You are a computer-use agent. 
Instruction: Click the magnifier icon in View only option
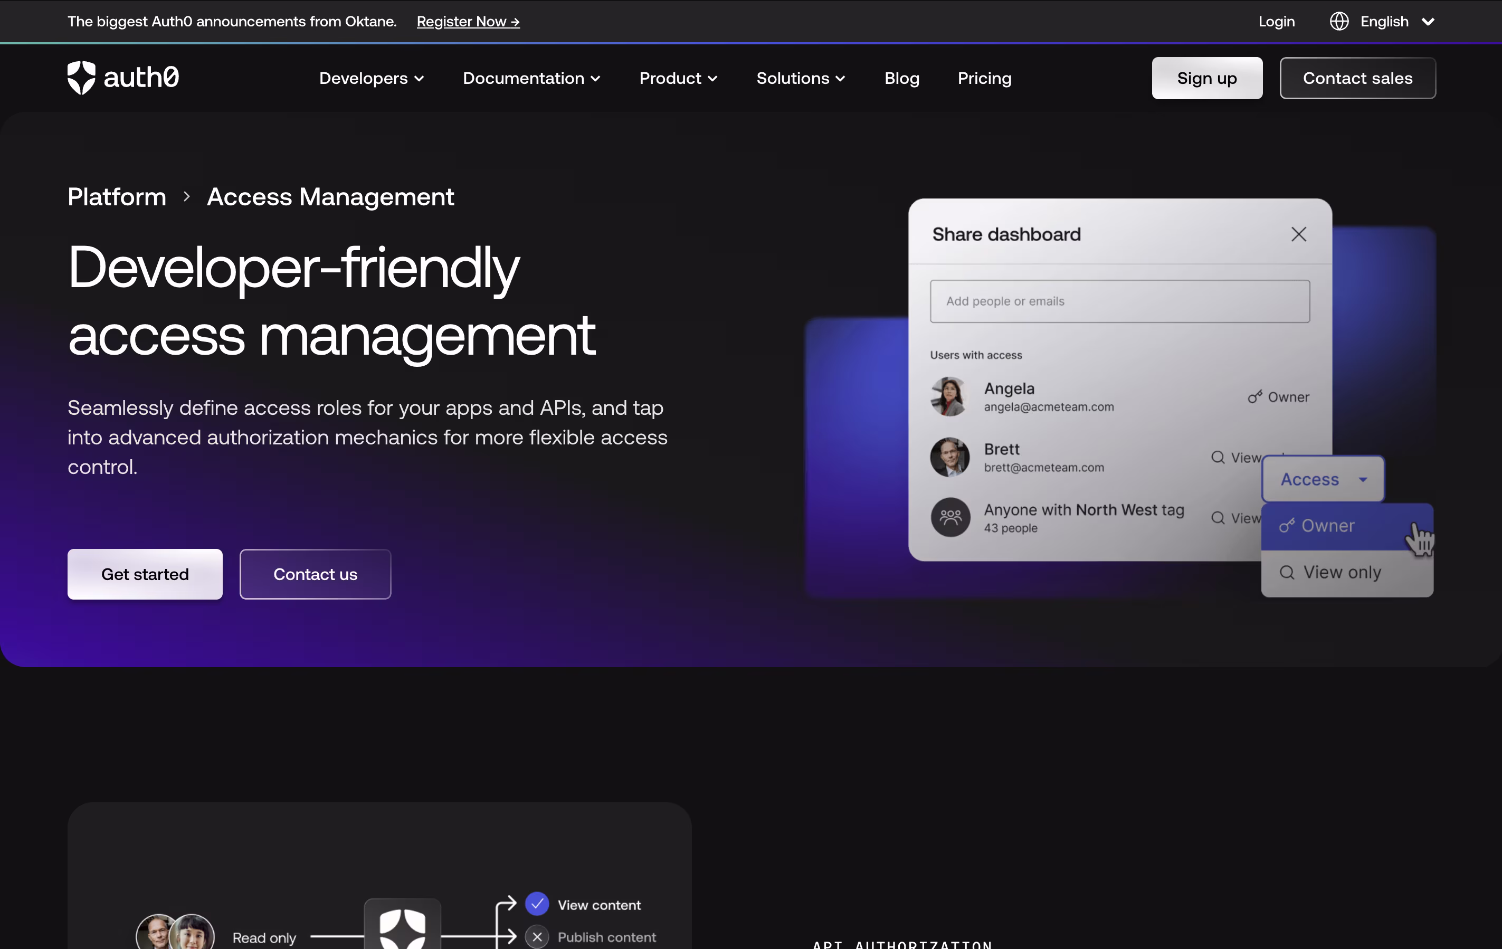click(1287, 572)
